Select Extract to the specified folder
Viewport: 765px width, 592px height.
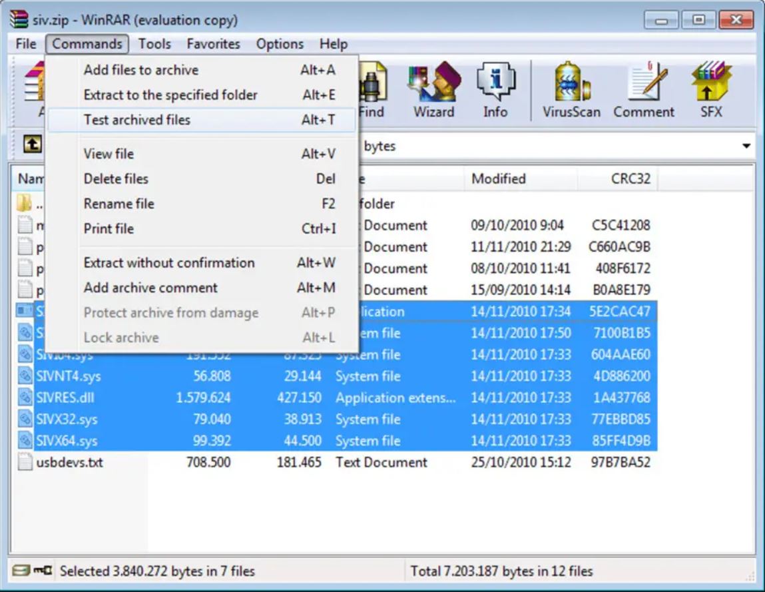click(x=202, y=95)
